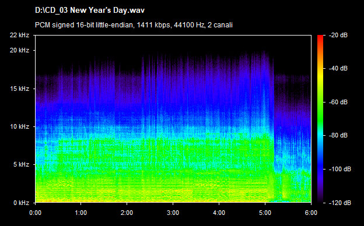Click the 10 kHz frequency axis label

(19, 126)
